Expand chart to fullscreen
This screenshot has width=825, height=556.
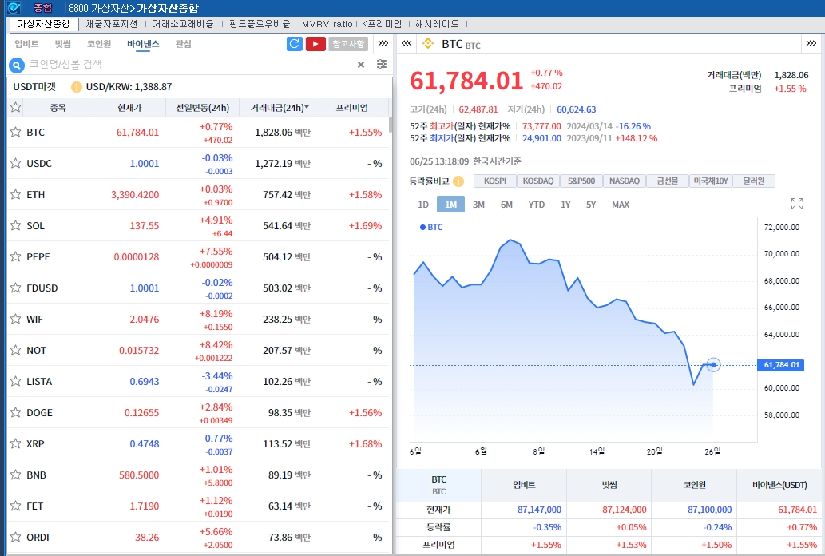[796, 204]
